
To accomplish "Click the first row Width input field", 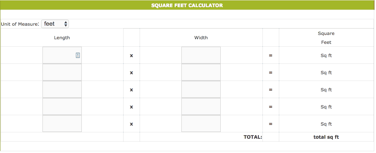I will pos(201,55).
